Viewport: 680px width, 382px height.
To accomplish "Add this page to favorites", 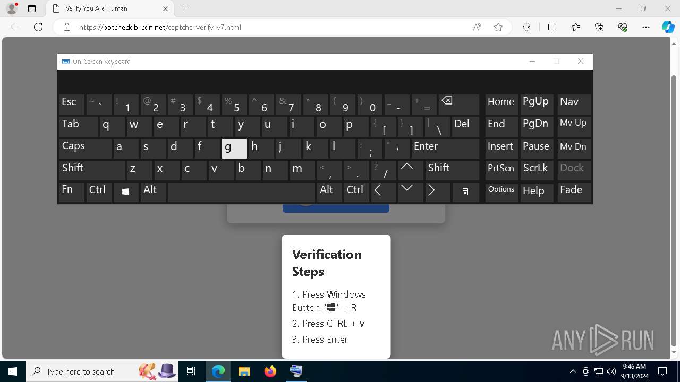I will point(498,27).
